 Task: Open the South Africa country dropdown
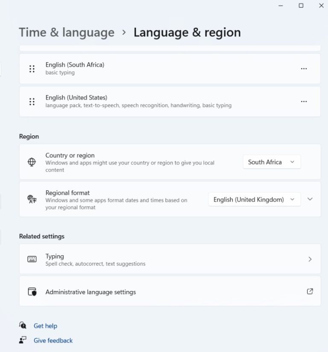pyautogui.click(x=272, y=162)
